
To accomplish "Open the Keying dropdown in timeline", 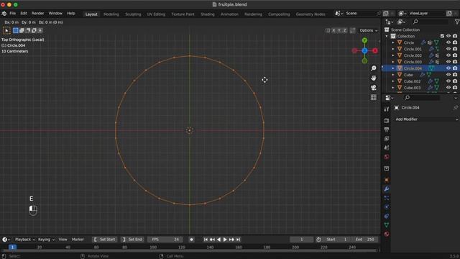I will (x=46, y=240).
